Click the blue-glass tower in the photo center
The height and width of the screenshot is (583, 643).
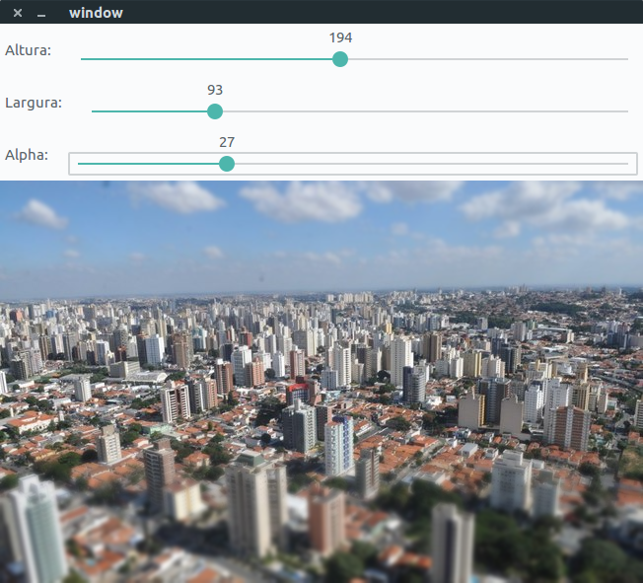pos(338,444)
